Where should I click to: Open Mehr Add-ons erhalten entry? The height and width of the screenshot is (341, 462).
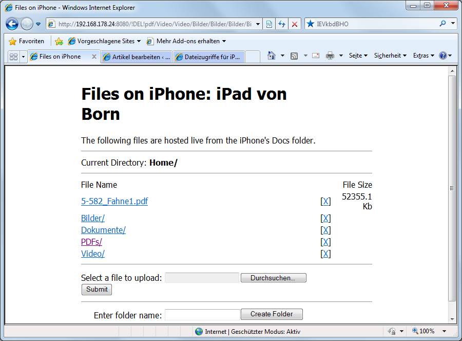pyautogui.click(x=186, y=41)
